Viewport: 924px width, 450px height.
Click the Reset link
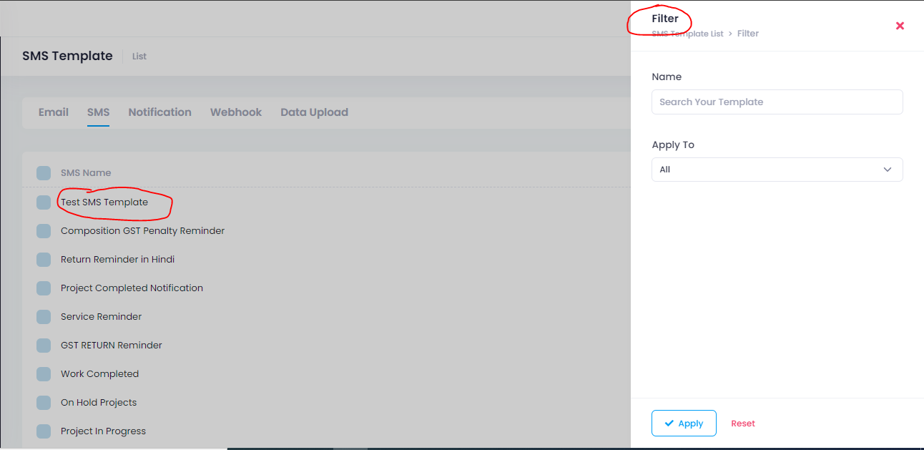tap(743, 424)
